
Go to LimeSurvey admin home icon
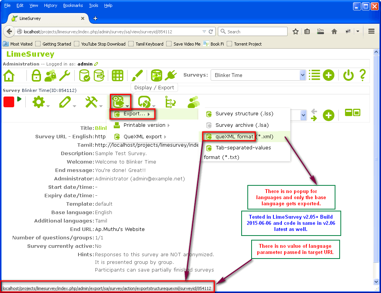pos(9,75)
